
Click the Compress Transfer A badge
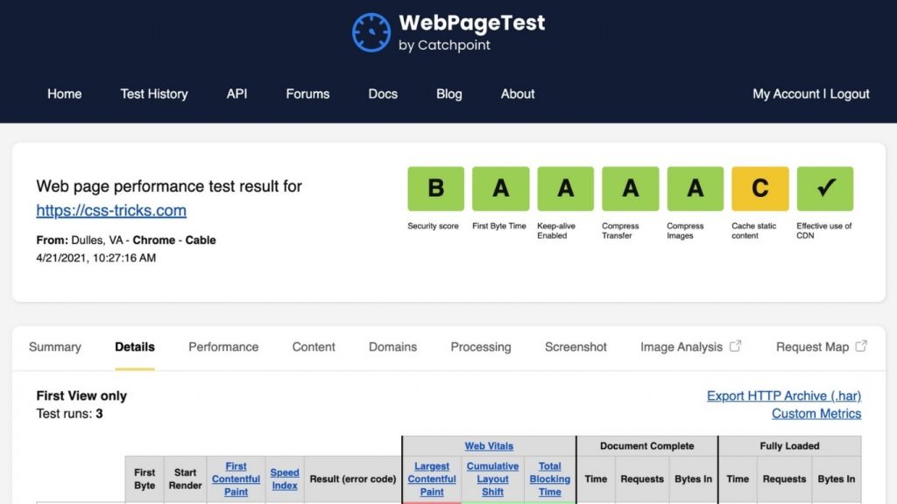[x=630, y=188]
